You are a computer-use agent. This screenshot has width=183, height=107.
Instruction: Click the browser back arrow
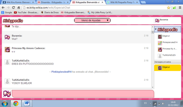pos(3,8)
